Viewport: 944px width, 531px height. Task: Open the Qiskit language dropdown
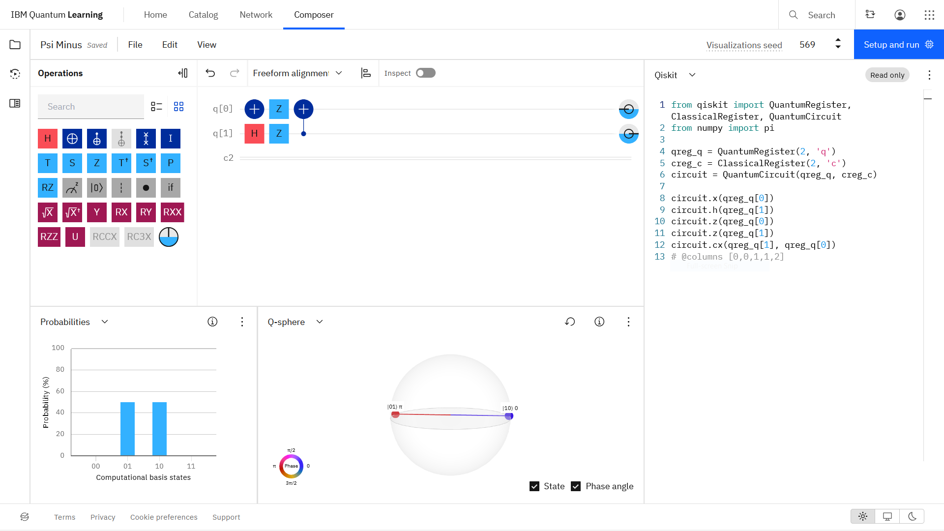click(x=675, y=75)
